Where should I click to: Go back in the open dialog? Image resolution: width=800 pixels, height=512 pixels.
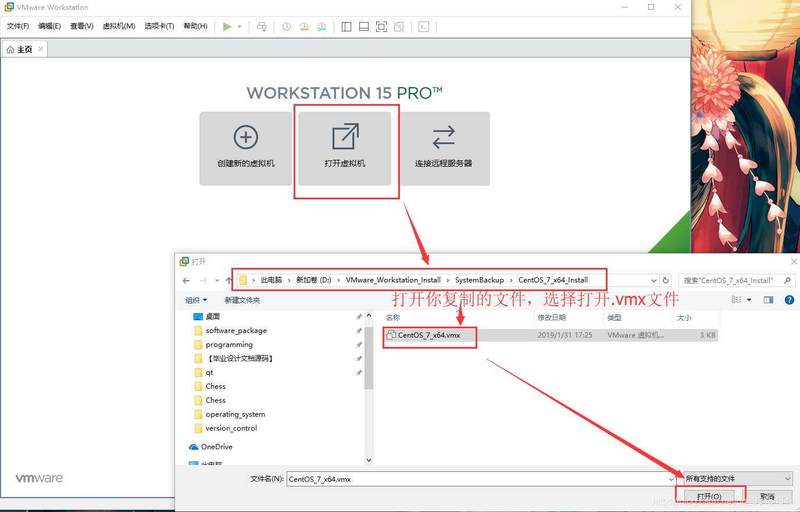point(186,280)
